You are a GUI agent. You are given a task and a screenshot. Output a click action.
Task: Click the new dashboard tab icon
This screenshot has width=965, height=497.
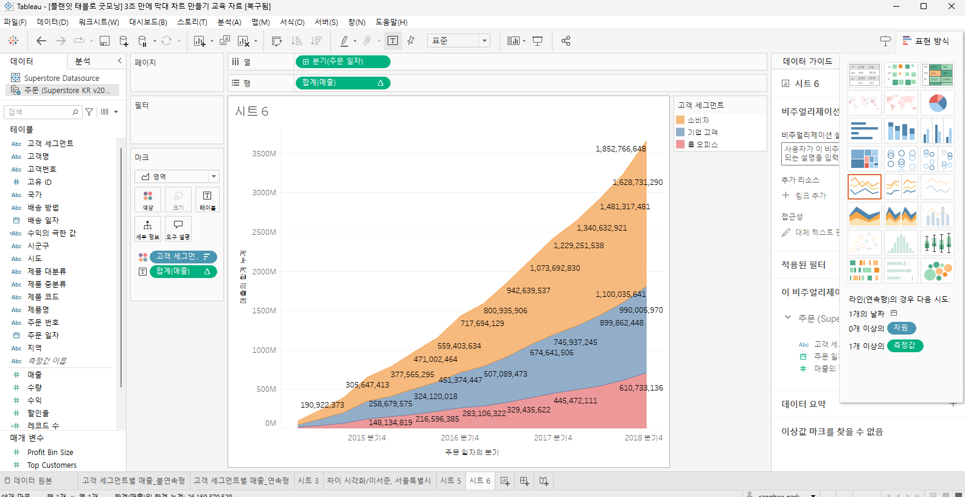(524, 481)
